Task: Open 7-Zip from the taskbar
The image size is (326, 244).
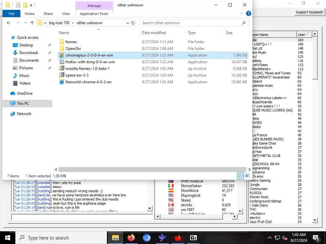Action: [x=193, y=238]
